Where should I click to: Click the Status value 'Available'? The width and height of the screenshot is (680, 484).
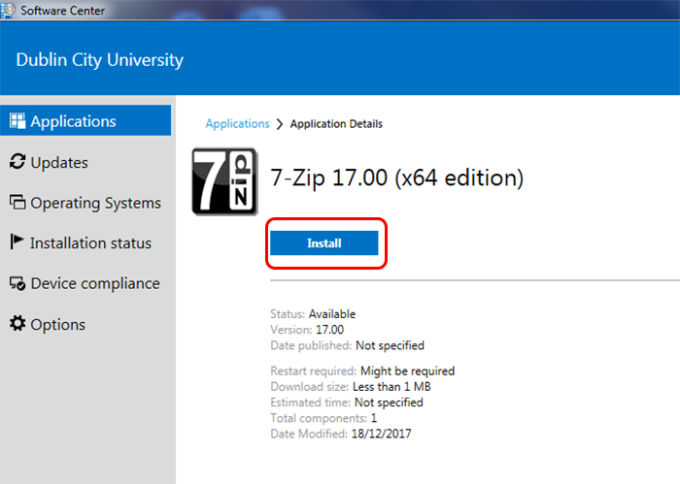coord(332,314)
